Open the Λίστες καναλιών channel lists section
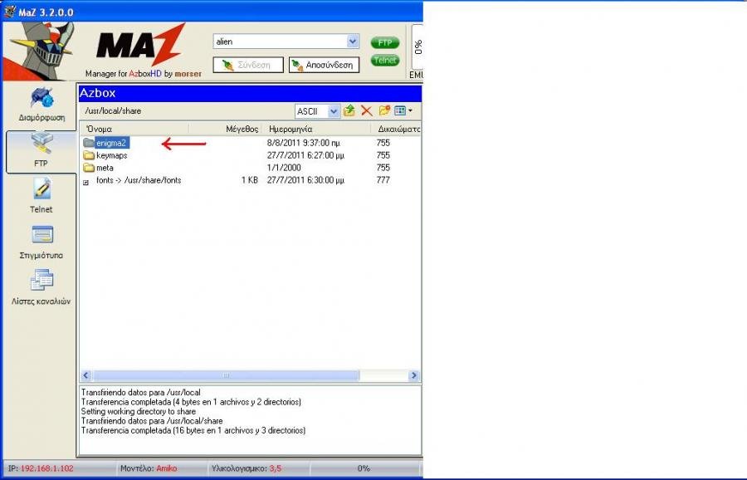The width and height of the screenshot is (747, 480). [41, 287]
